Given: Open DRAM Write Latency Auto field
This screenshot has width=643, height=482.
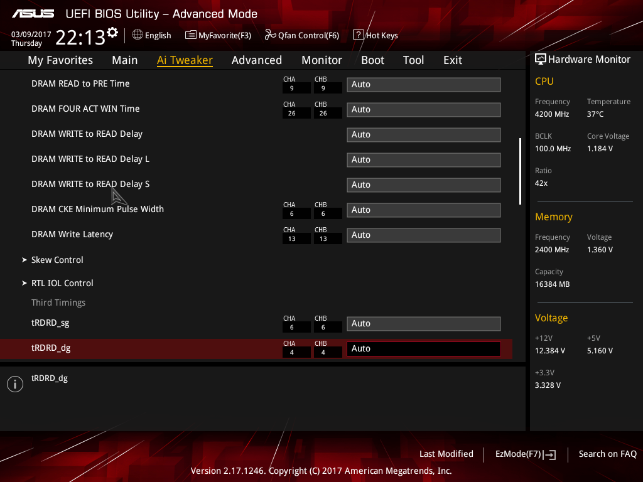Looking at the screenshot, I should coord(424,235).
